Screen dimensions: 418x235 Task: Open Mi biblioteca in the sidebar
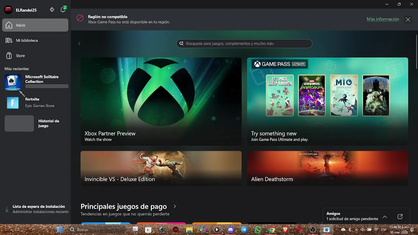[35, 40]
